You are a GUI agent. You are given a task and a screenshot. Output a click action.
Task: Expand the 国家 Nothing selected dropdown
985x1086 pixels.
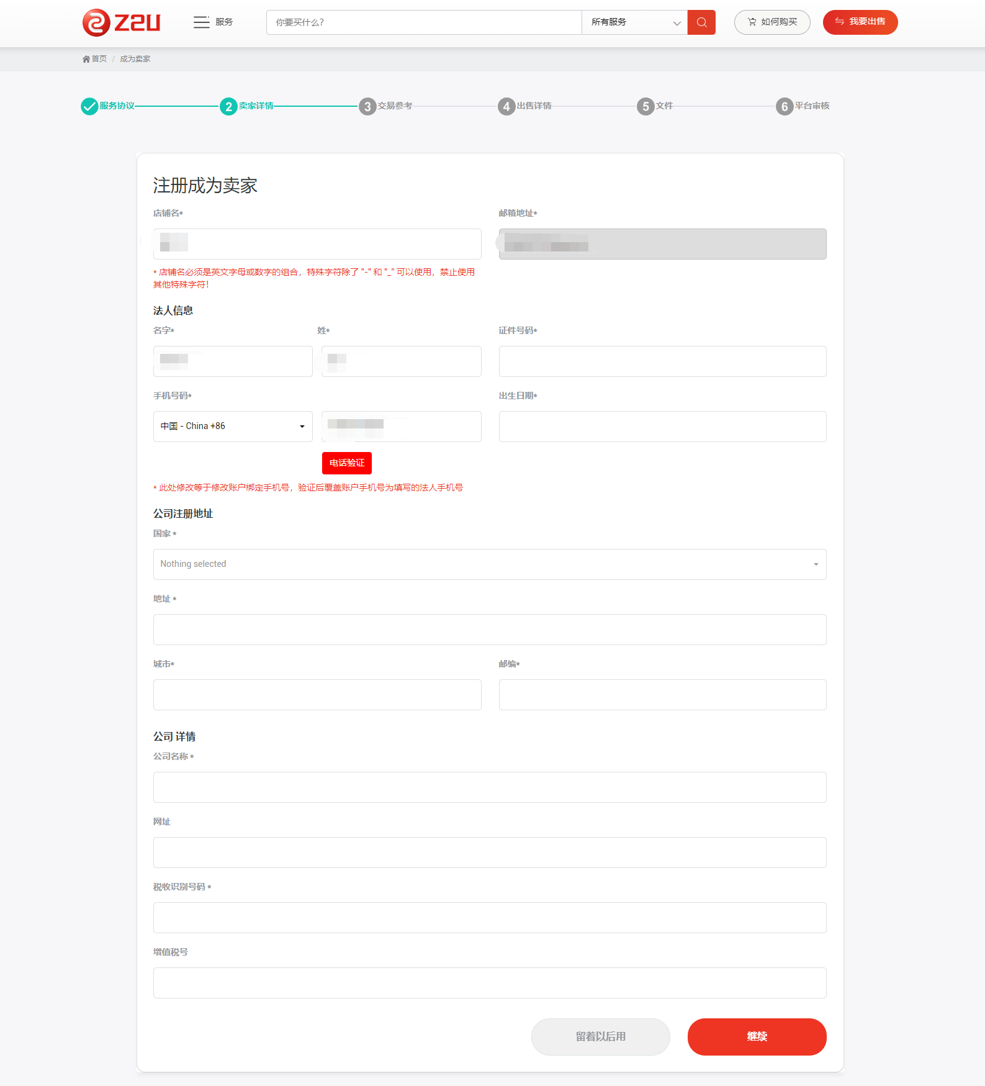click(489, 564)
